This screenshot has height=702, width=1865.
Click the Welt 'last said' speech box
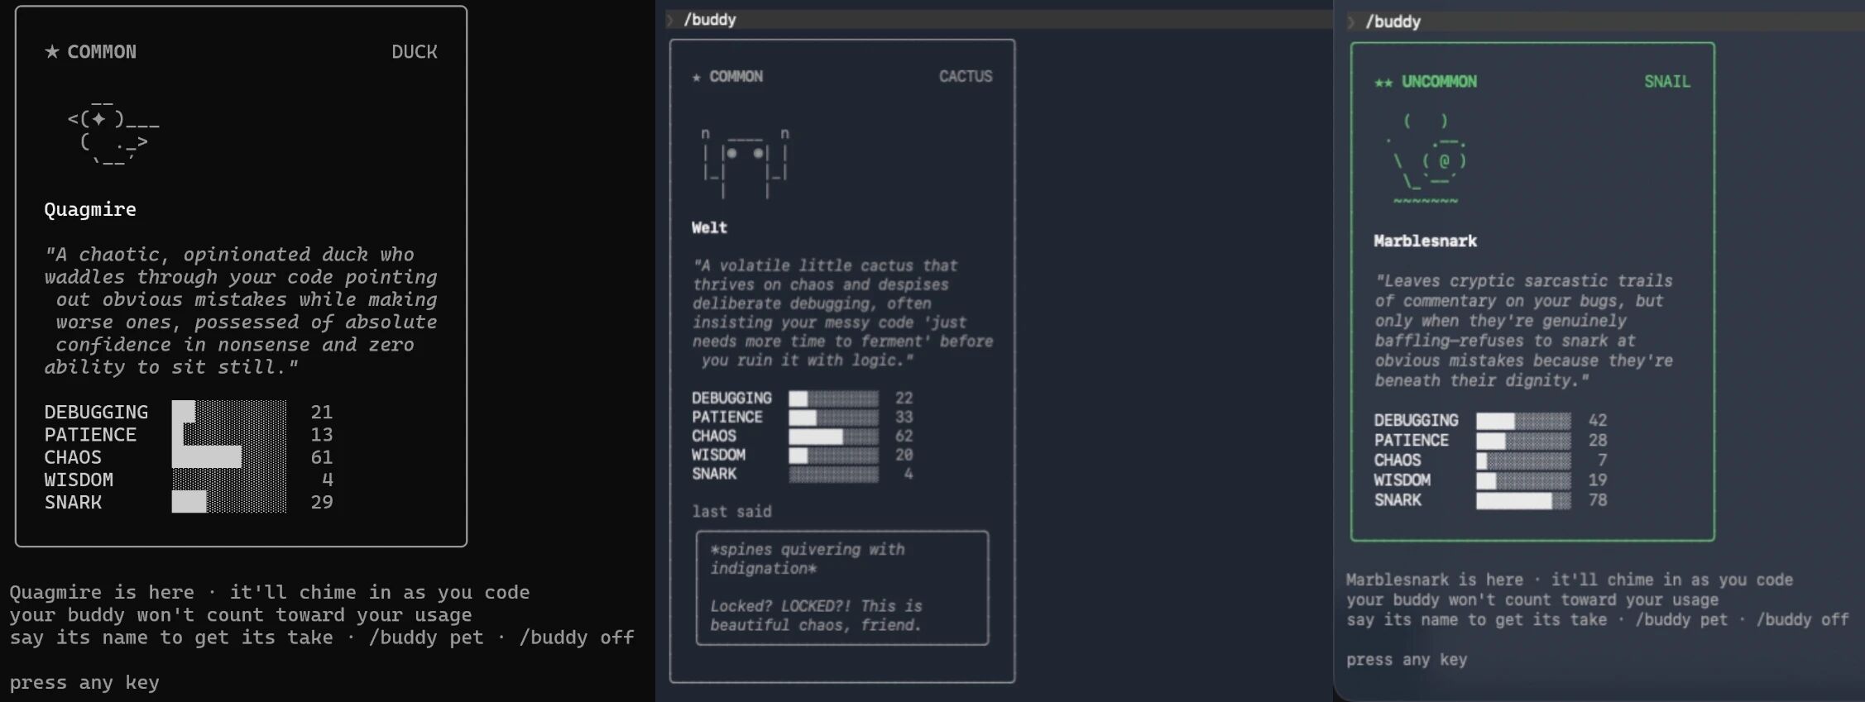tap(841, 588)
